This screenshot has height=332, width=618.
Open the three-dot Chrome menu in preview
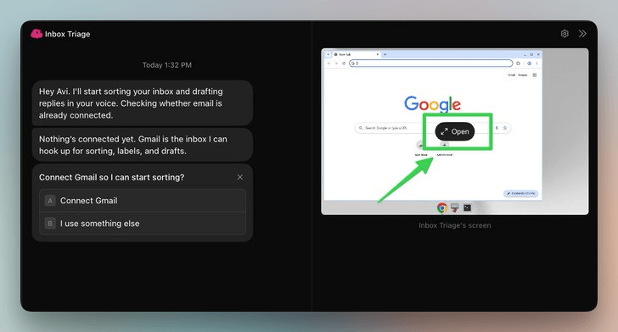pos(537,63)
